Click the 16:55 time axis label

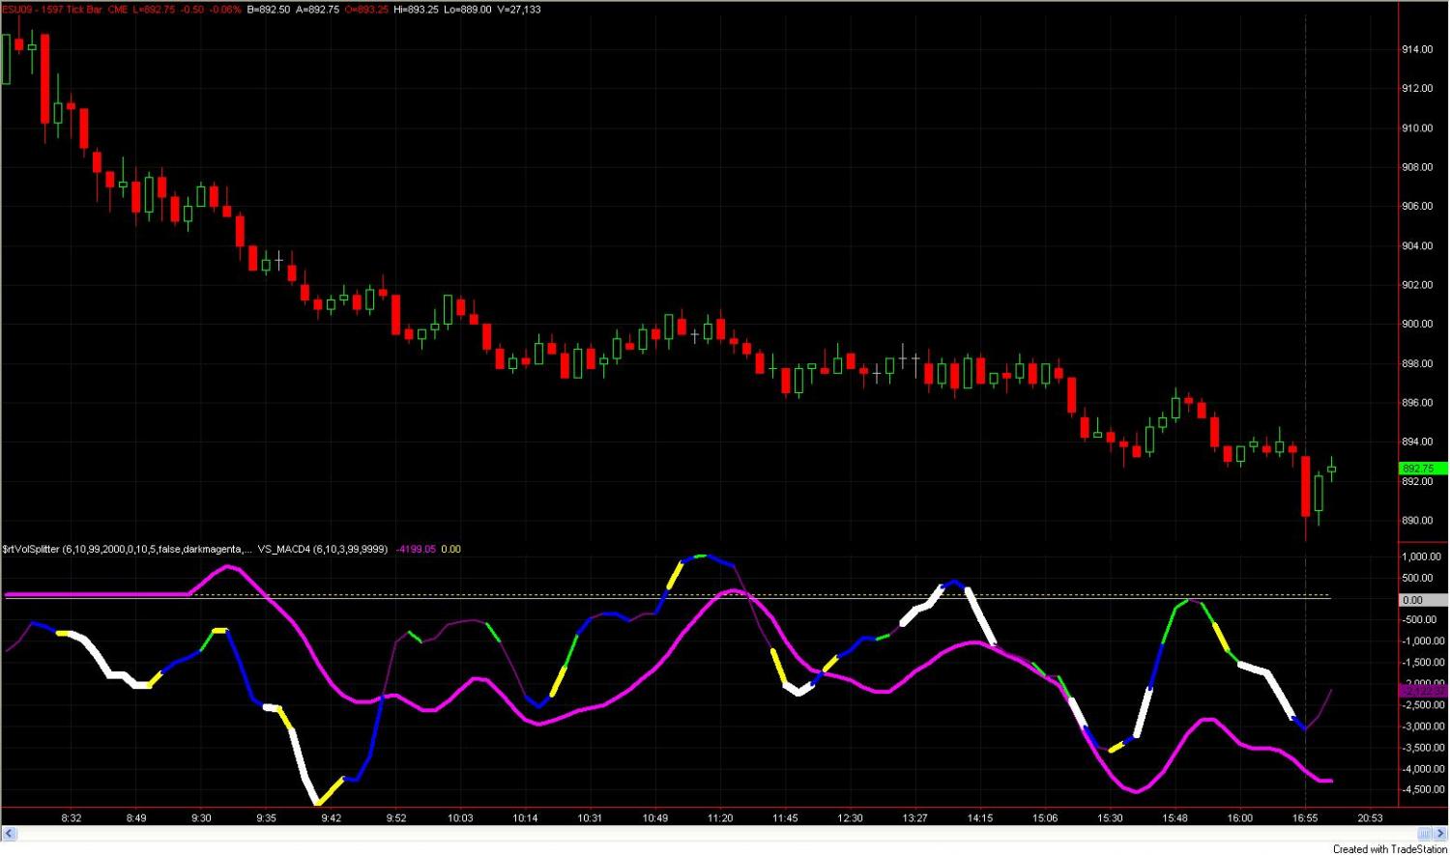click(x=1305, y=818)
